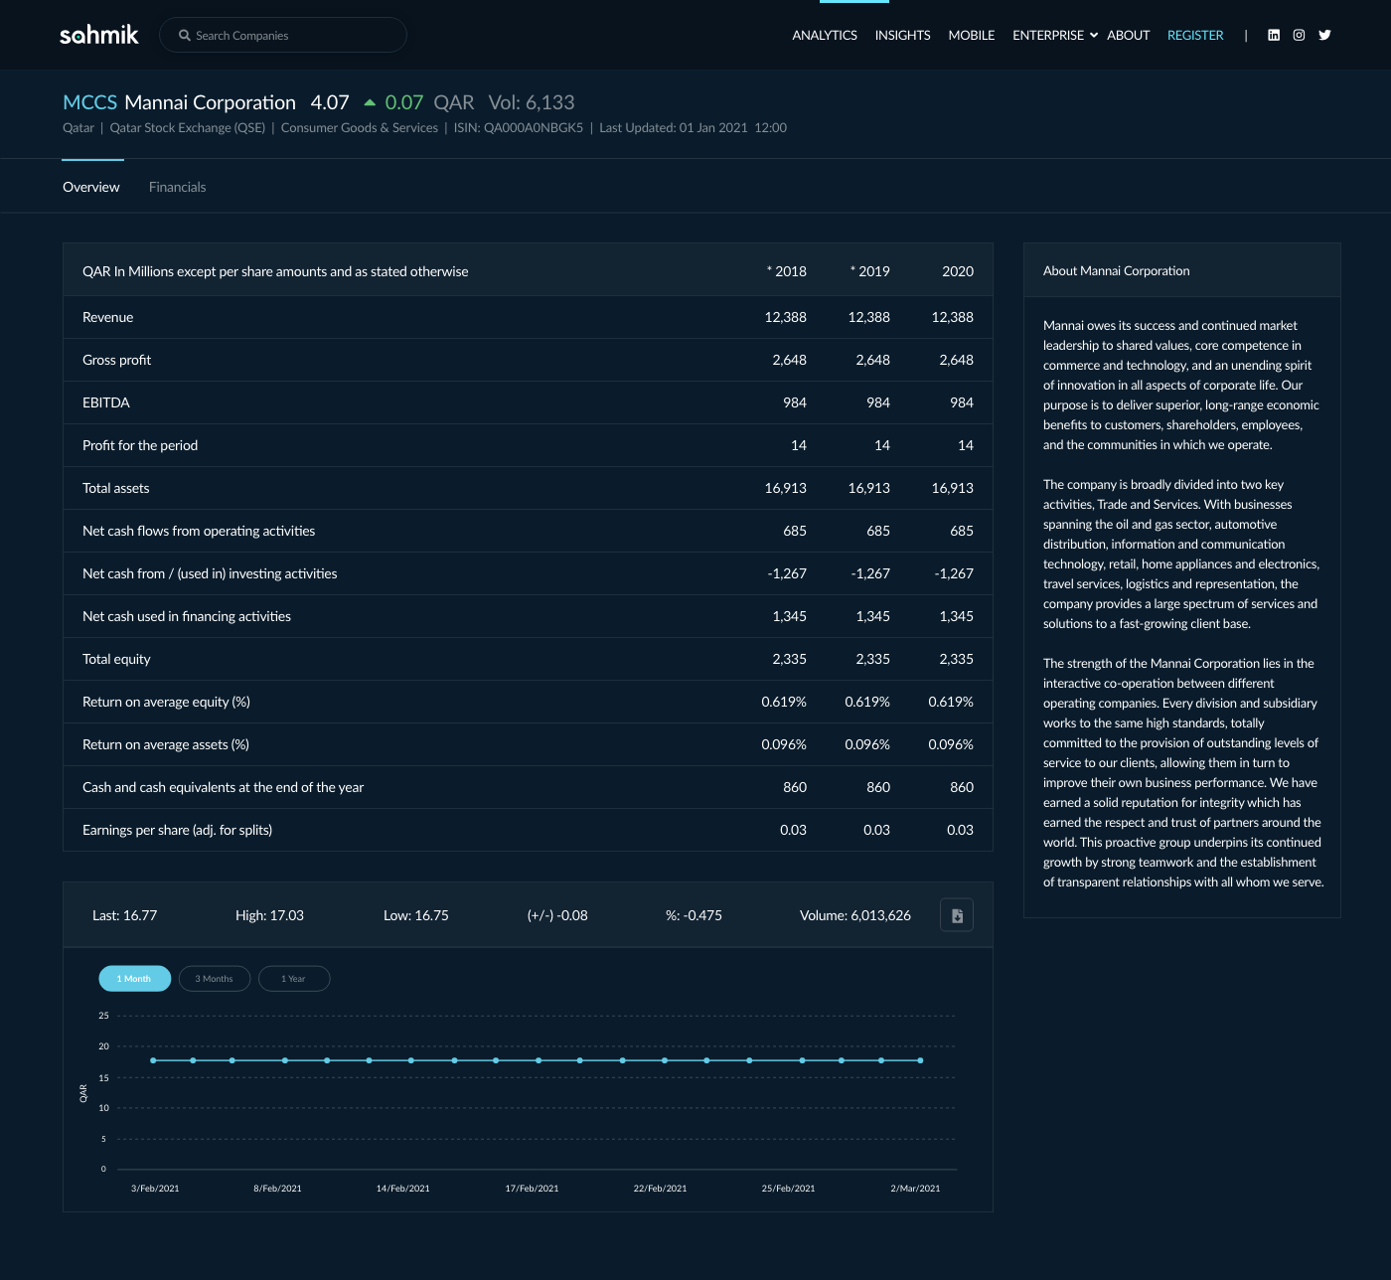This screenshot has height=1280, width=1391.
Task: Click Qatar Stock Exchange (QSE) text
Action: (188, 127)
